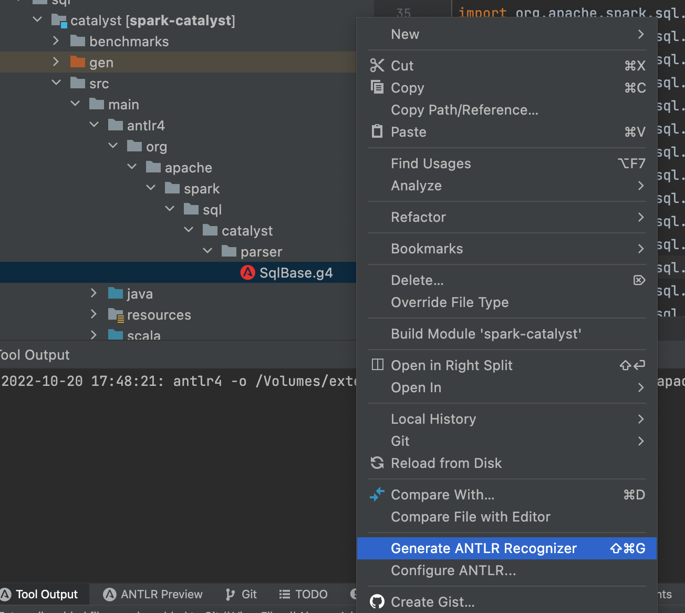This screenshot has height=613, width=685.
Task: Click the Reload from Disk refresh icon
Action: click(377, 463)
